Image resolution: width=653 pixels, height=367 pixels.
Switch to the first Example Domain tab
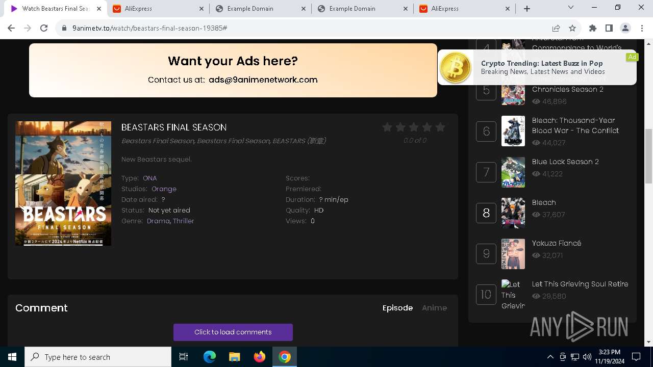coord(260,9)
